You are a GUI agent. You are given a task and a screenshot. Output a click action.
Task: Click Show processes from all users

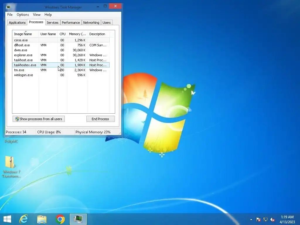39,119
